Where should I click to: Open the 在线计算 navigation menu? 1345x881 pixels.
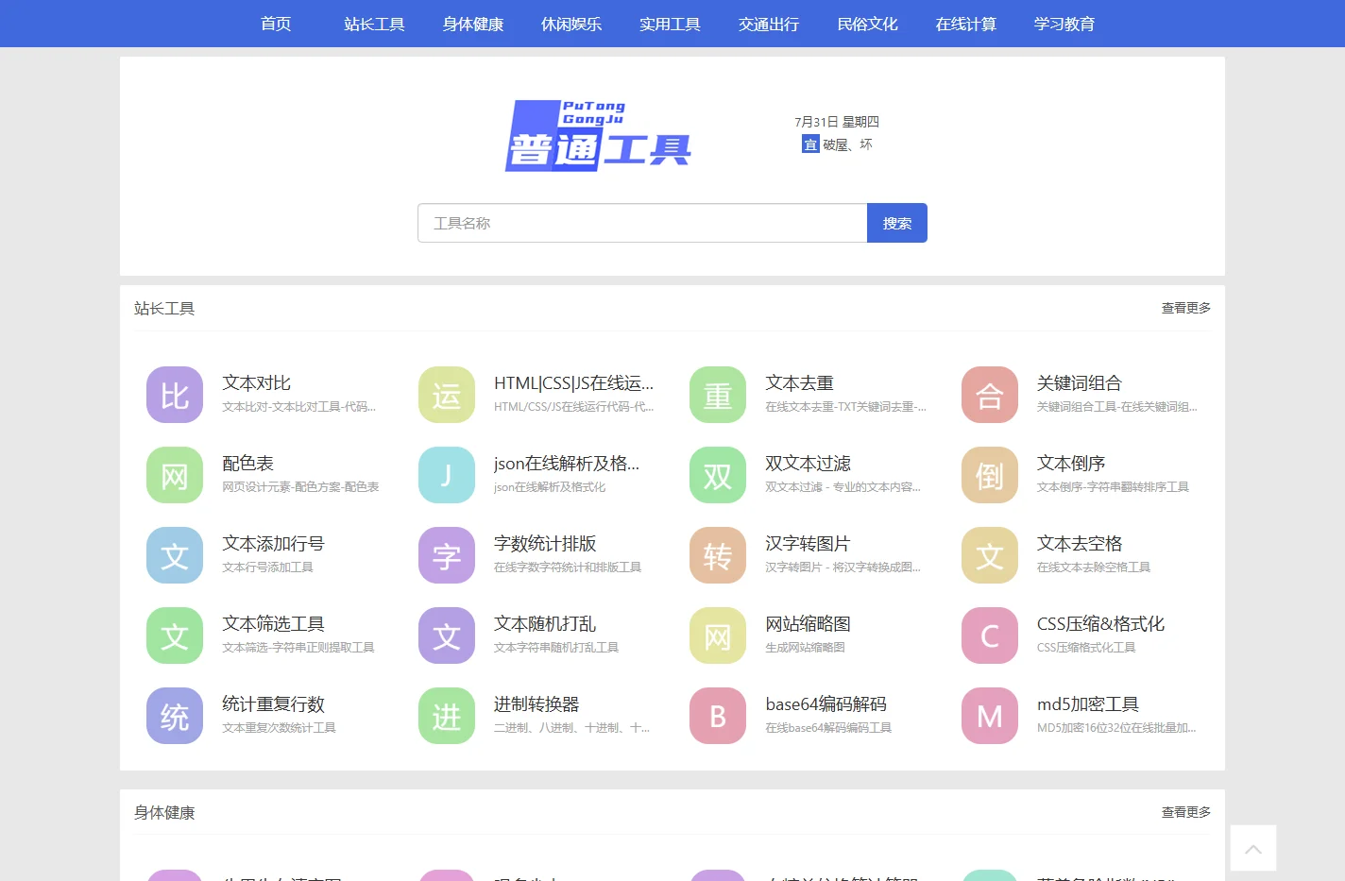pyautogui.click(x=966, y=24)
